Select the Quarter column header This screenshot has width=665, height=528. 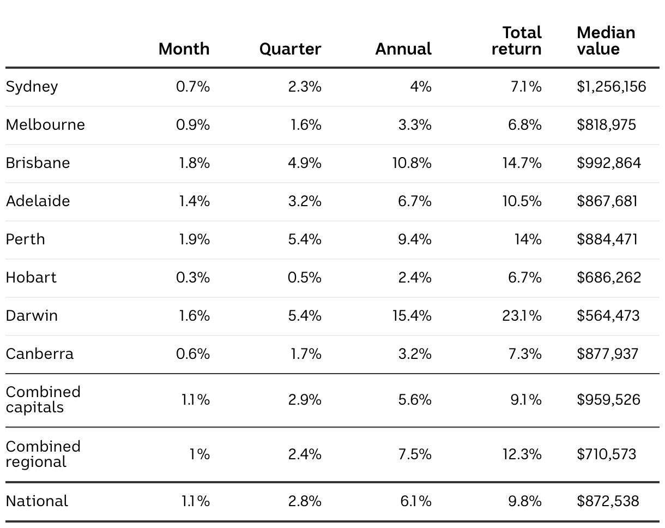[x=290, y=49]
